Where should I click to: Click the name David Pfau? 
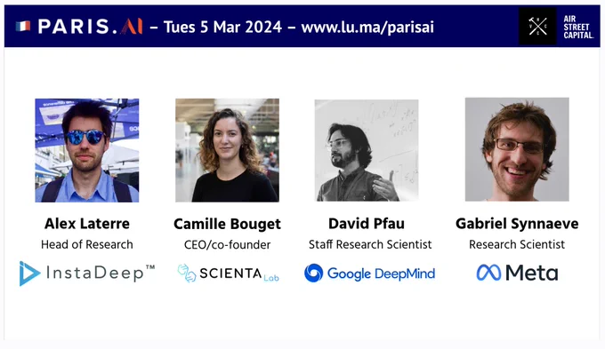tap(367, 224)
